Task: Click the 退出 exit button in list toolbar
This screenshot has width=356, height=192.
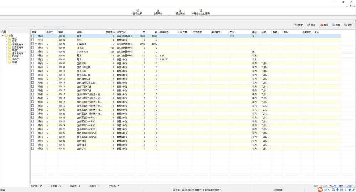Action: click(x=348, y=25)
